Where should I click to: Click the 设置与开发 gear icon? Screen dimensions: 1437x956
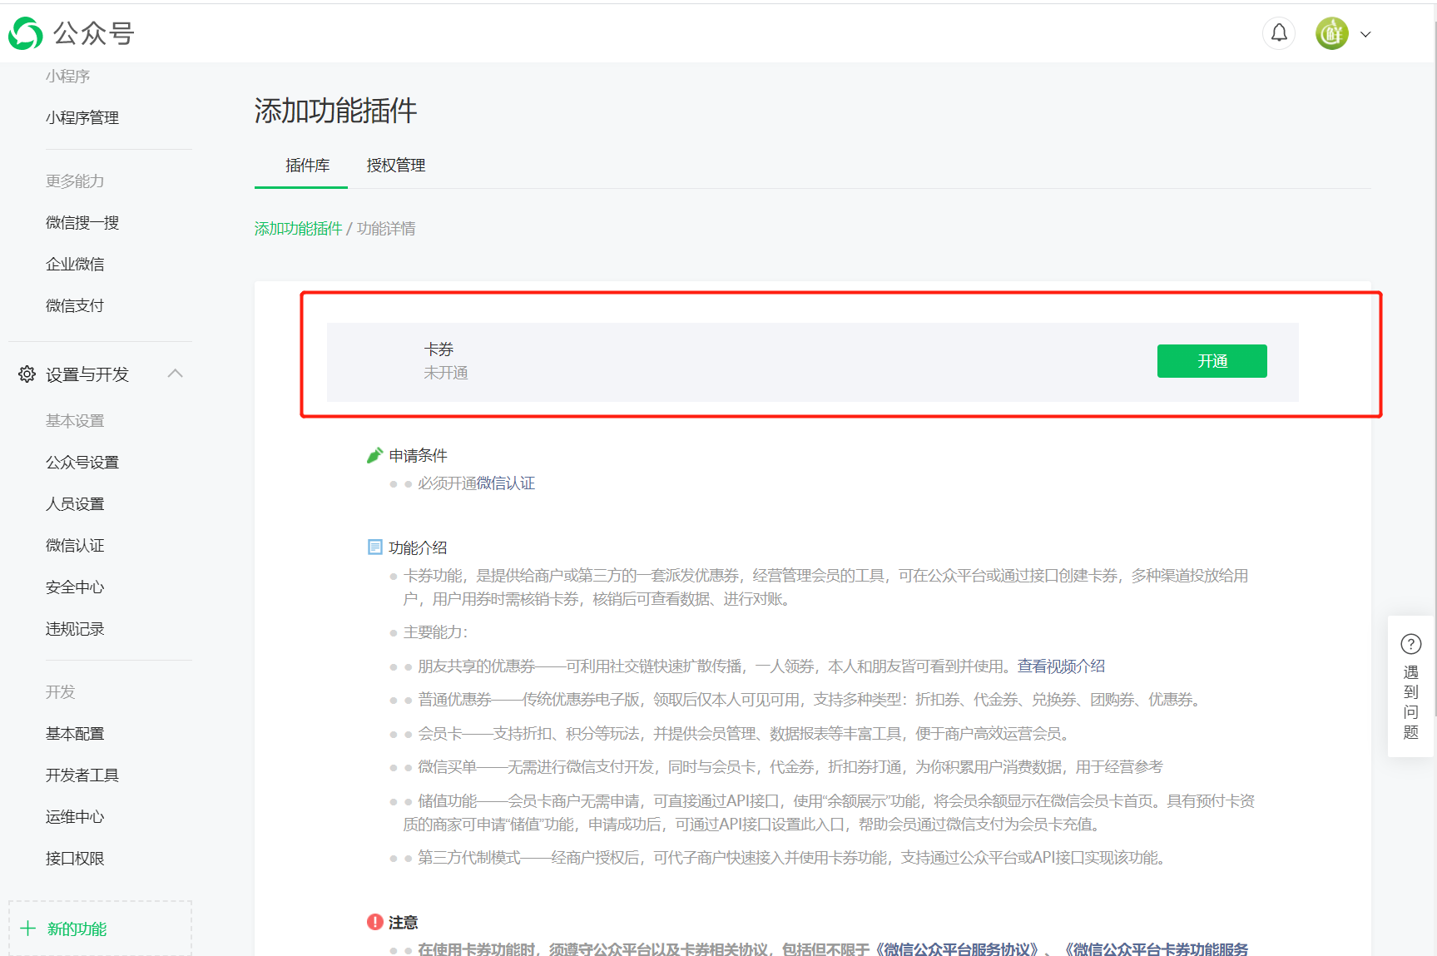coord(27,374)
